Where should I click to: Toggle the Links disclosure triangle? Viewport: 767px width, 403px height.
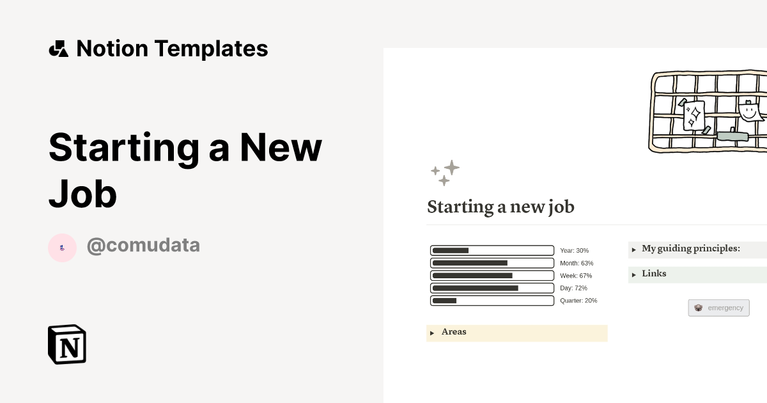(633, 274)
